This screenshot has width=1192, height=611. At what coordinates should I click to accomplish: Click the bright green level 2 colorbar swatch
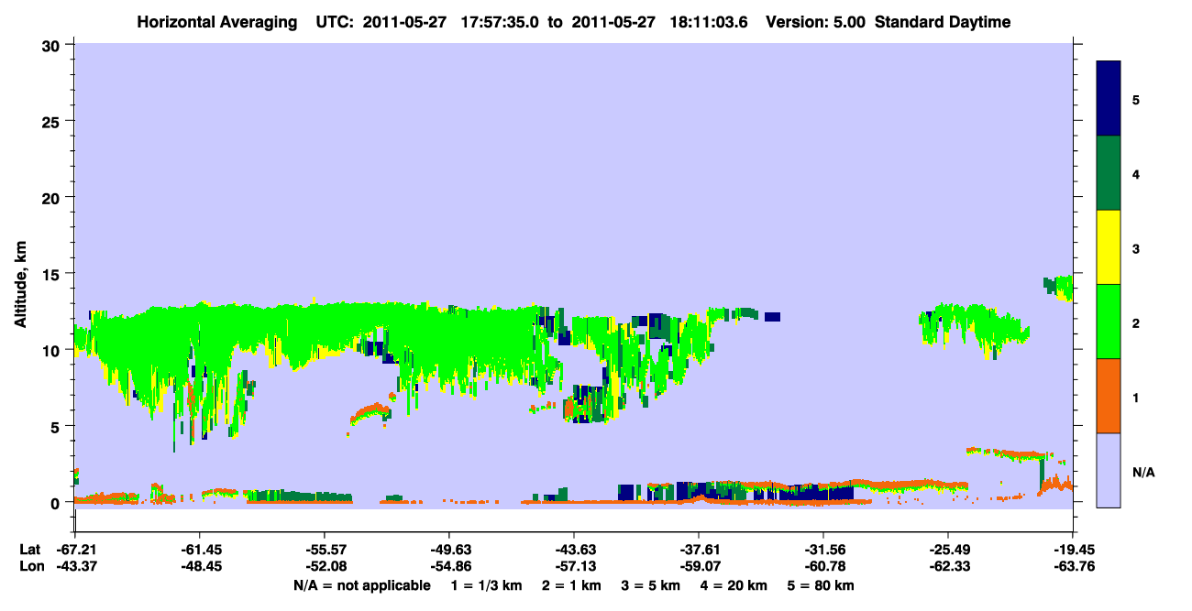coord(1109,322)
